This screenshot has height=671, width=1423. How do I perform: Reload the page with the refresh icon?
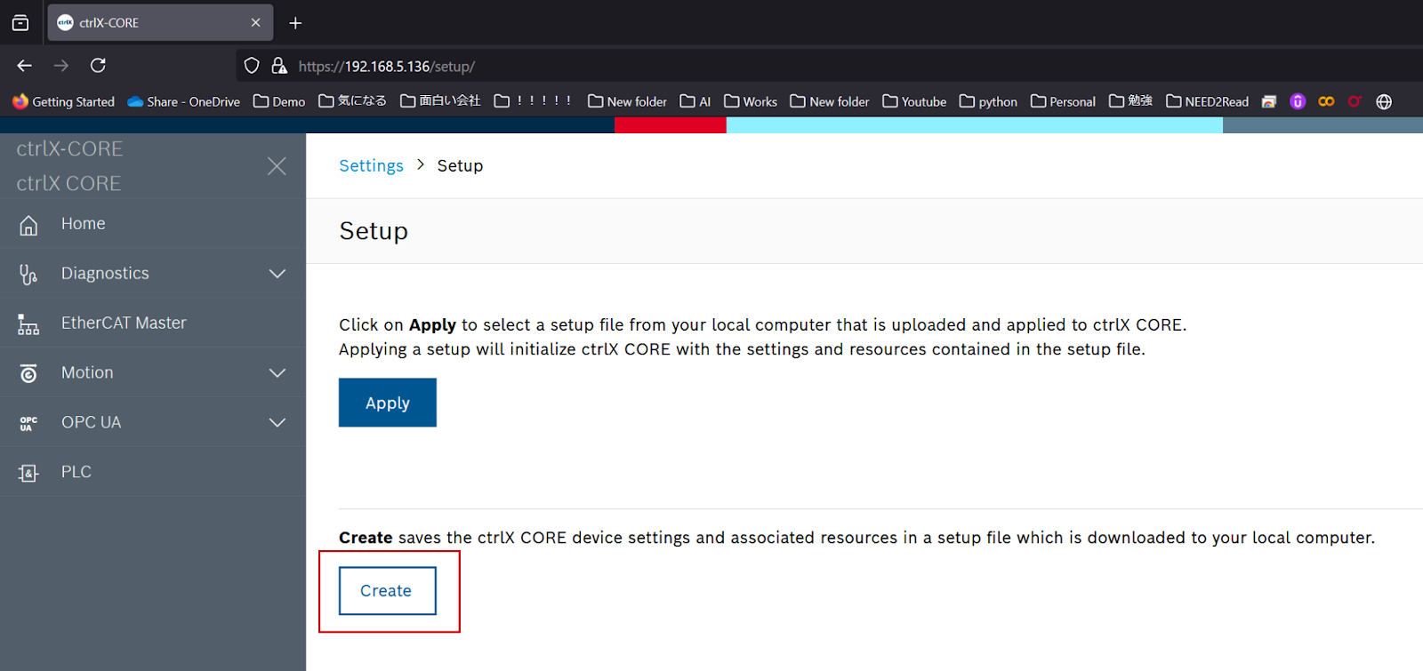98,66
